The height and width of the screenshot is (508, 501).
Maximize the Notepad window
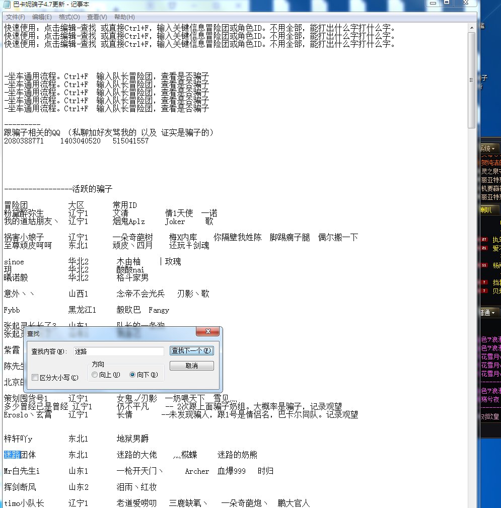point(447,3)
